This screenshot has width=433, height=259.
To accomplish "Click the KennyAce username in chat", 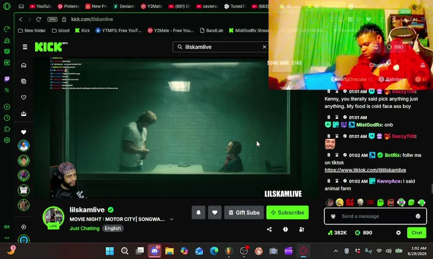I will tap(388, 181).
